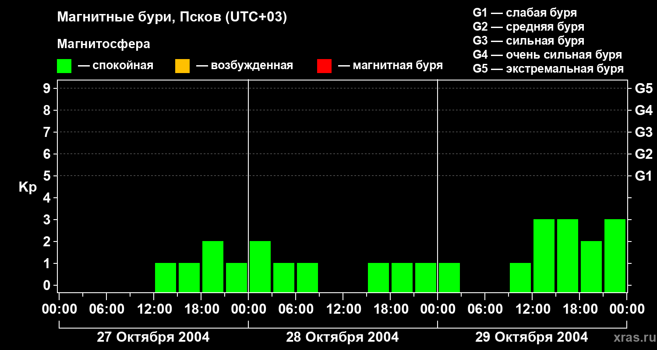The height and width of the screenshot is (350, 657).
Task: Select the 21:00–00:00 bar on 27 Октября
Action: point(237,277)
